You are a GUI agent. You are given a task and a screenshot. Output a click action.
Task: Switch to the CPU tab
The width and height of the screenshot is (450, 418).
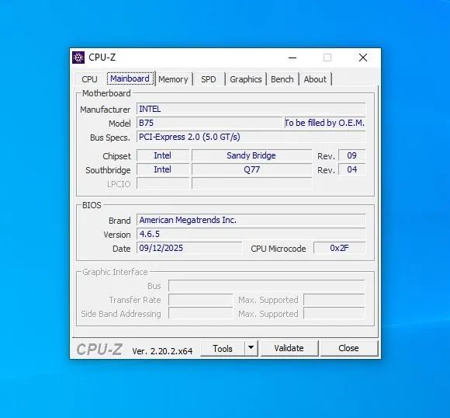tap(89, 79)
